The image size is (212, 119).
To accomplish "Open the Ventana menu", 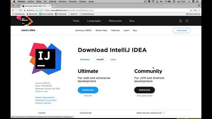I will 82,1.
